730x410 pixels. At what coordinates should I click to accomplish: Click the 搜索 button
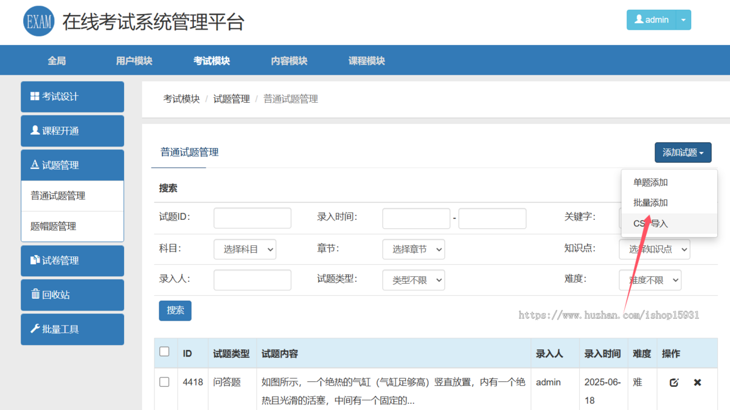coord(175,310)
